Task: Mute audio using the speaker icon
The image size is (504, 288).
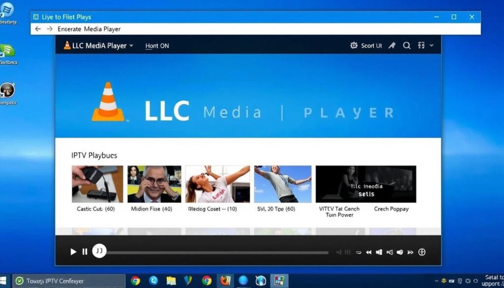Action: click(400, 252)
